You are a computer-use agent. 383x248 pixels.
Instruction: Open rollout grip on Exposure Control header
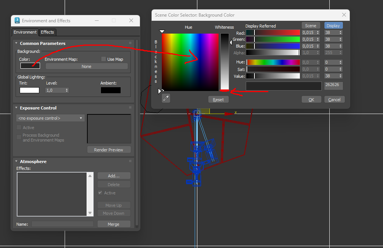130,108
